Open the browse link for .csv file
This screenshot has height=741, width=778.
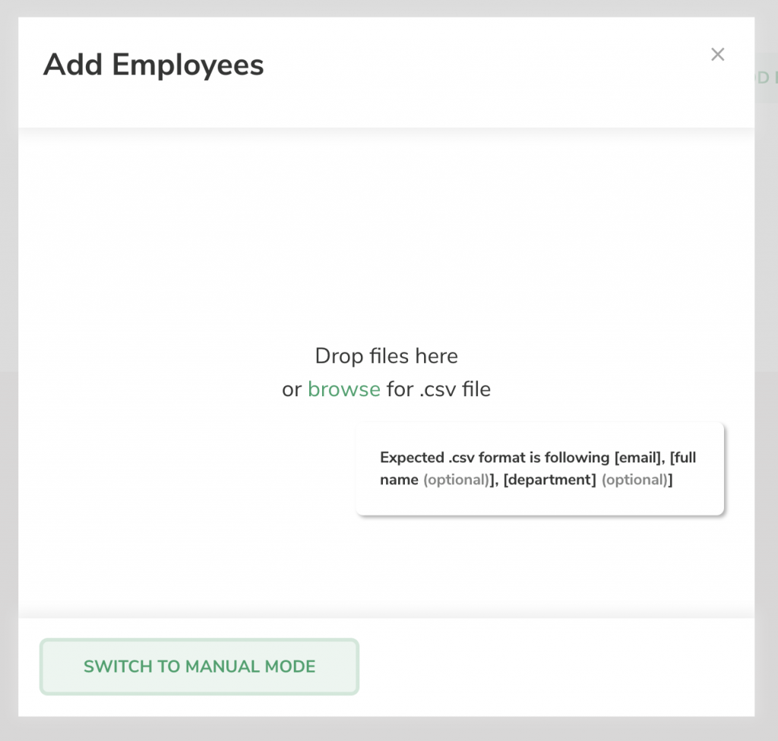(344, 389)
